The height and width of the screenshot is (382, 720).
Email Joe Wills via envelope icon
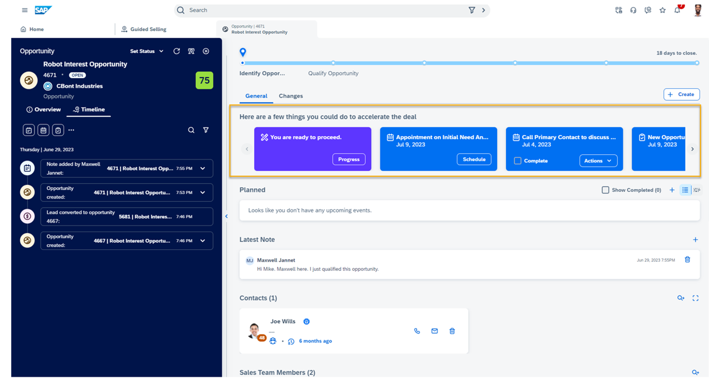pyautogui.click(x=435, y=331)
